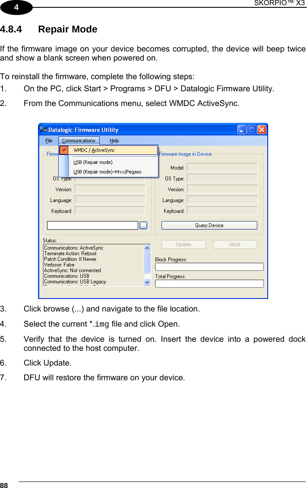Toggle the checked WMDC / ActiveSync option
The width and height of the screenshot is (307, 488).
pos(108,150)
